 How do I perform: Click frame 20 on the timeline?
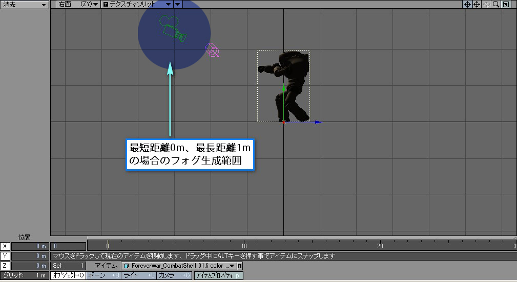coord(380,246)
